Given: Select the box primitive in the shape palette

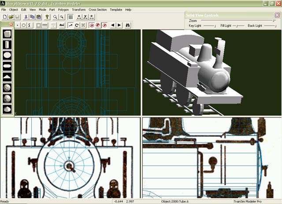Looking at the screenshot, I should [x=7, y=34].
